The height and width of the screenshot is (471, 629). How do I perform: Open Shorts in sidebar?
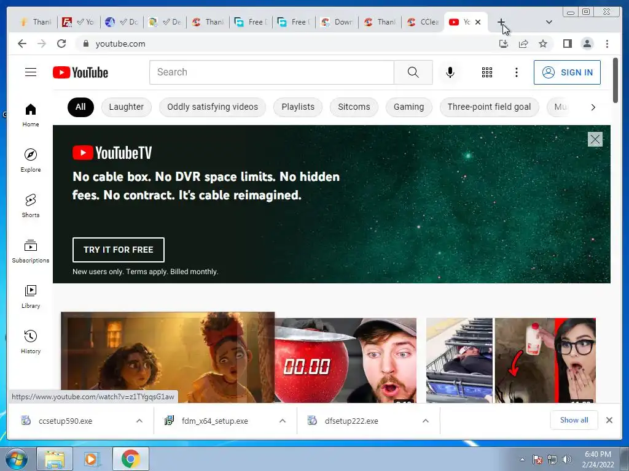click(31, 206)
